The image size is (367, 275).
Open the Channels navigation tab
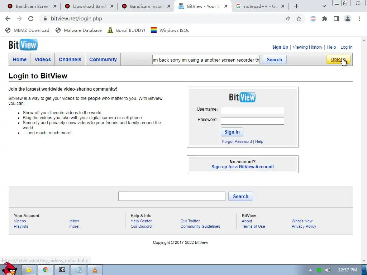pyautogui.click(x=70, y=59)
